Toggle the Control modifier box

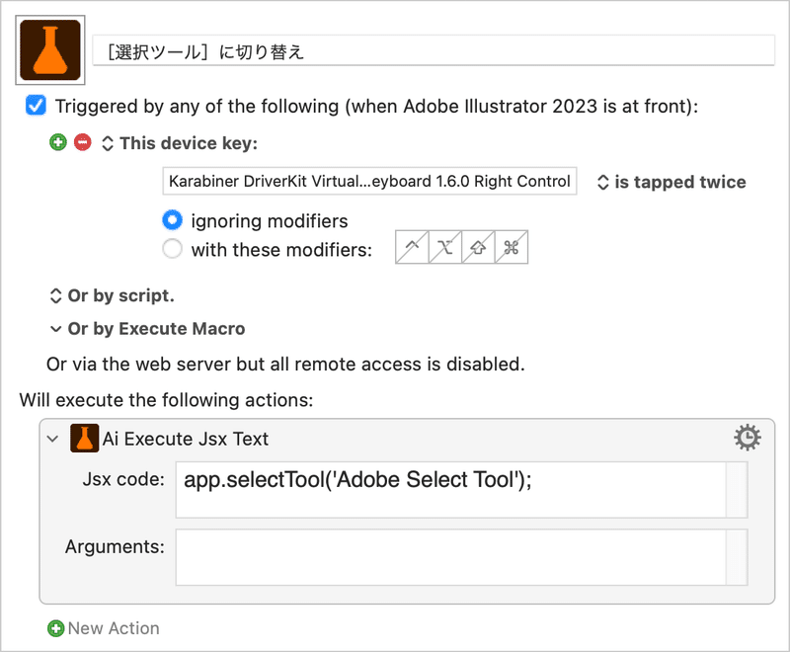pos(412,247)
